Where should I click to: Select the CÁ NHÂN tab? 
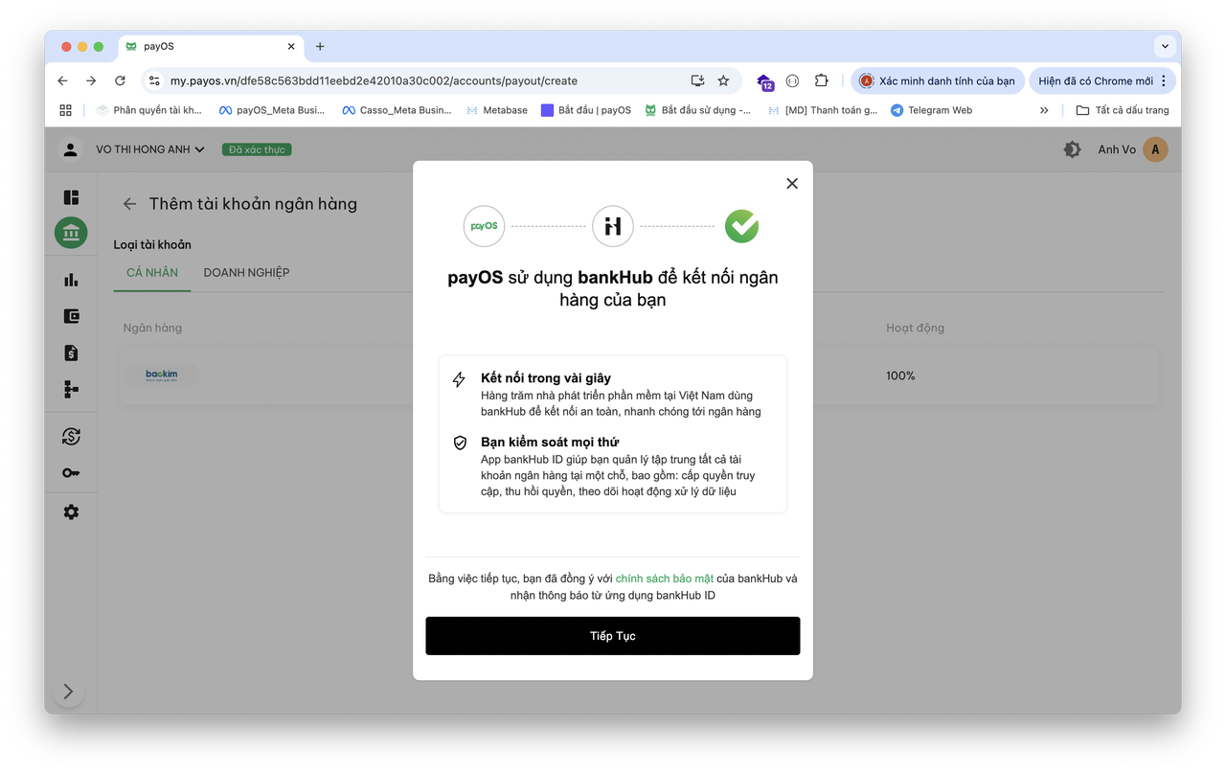point(152,273)
